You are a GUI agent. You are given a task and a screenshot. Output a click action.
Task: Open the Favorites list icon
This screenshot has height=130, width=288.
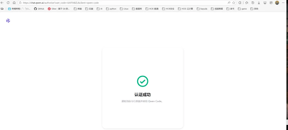(x=247, y=3)
